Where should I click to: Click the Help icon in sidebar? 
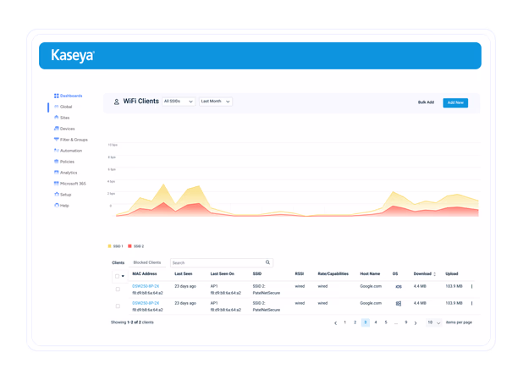click(x=57, y=205)
